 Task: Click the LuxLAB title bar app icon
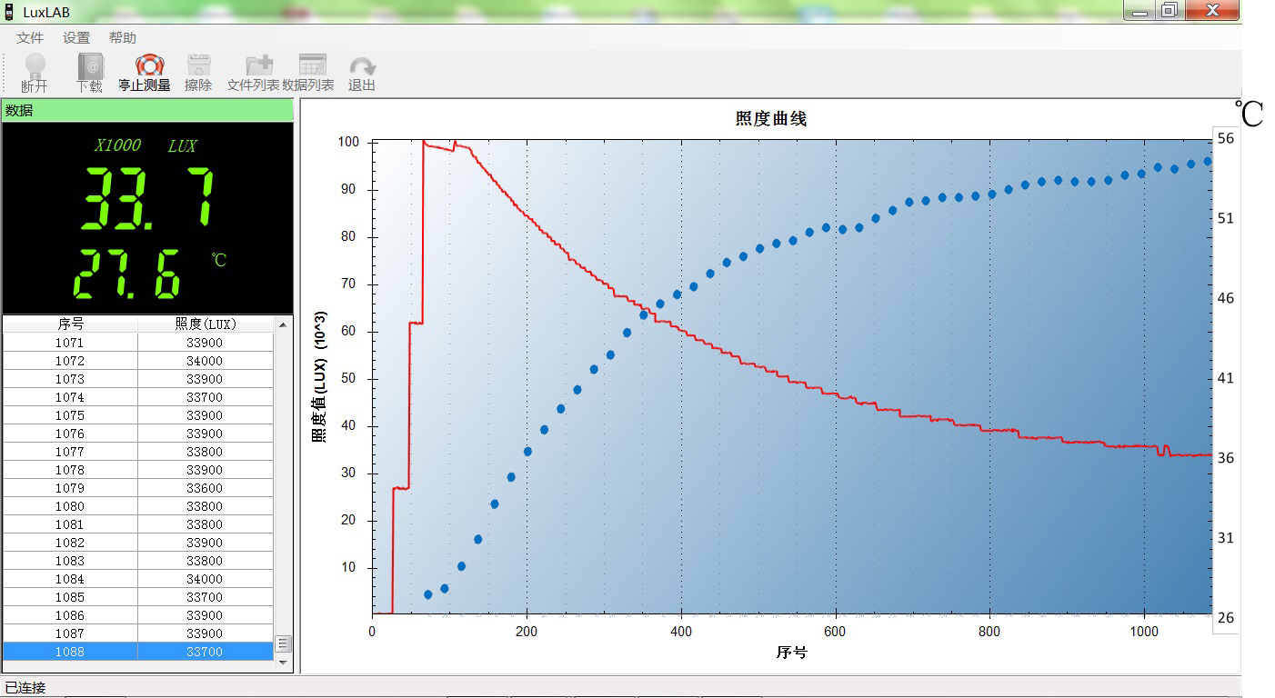coord(9,12)
